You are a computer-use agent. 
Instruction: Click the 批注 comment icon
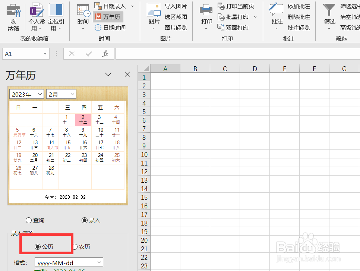pos(276,9)
